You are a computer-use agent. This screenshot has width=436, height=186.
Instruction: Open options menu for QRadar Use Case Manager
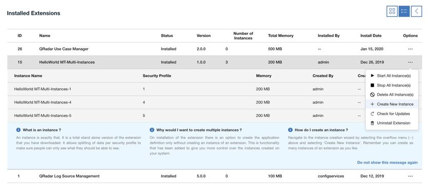(410, 49)
